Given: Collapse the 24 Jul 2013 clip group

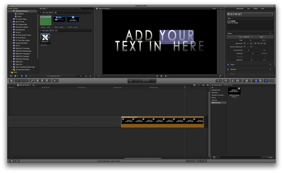Looking at the screenshot, I should [41, 13].
